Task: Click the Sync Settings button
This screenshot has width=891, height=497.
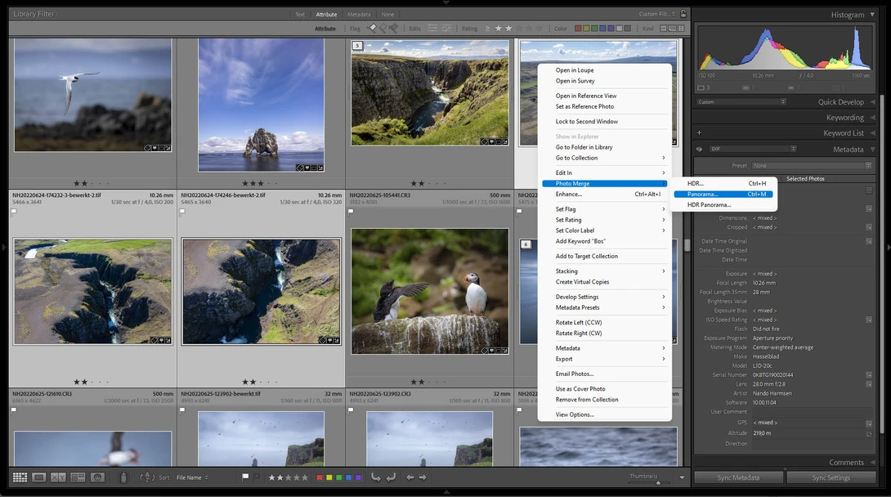Action: coord(831,477)
